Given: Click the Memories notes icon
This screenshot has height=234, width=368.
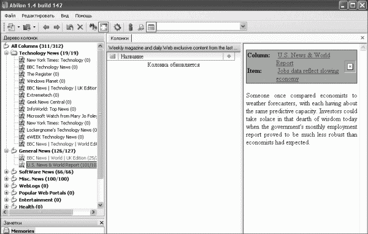Looking at the screenshot, I should (6, 230).
